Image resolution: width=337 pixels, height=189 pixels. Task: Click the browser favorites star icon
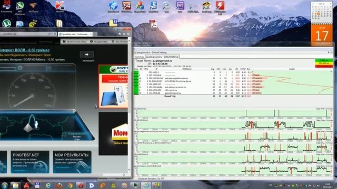coord(124,34)
